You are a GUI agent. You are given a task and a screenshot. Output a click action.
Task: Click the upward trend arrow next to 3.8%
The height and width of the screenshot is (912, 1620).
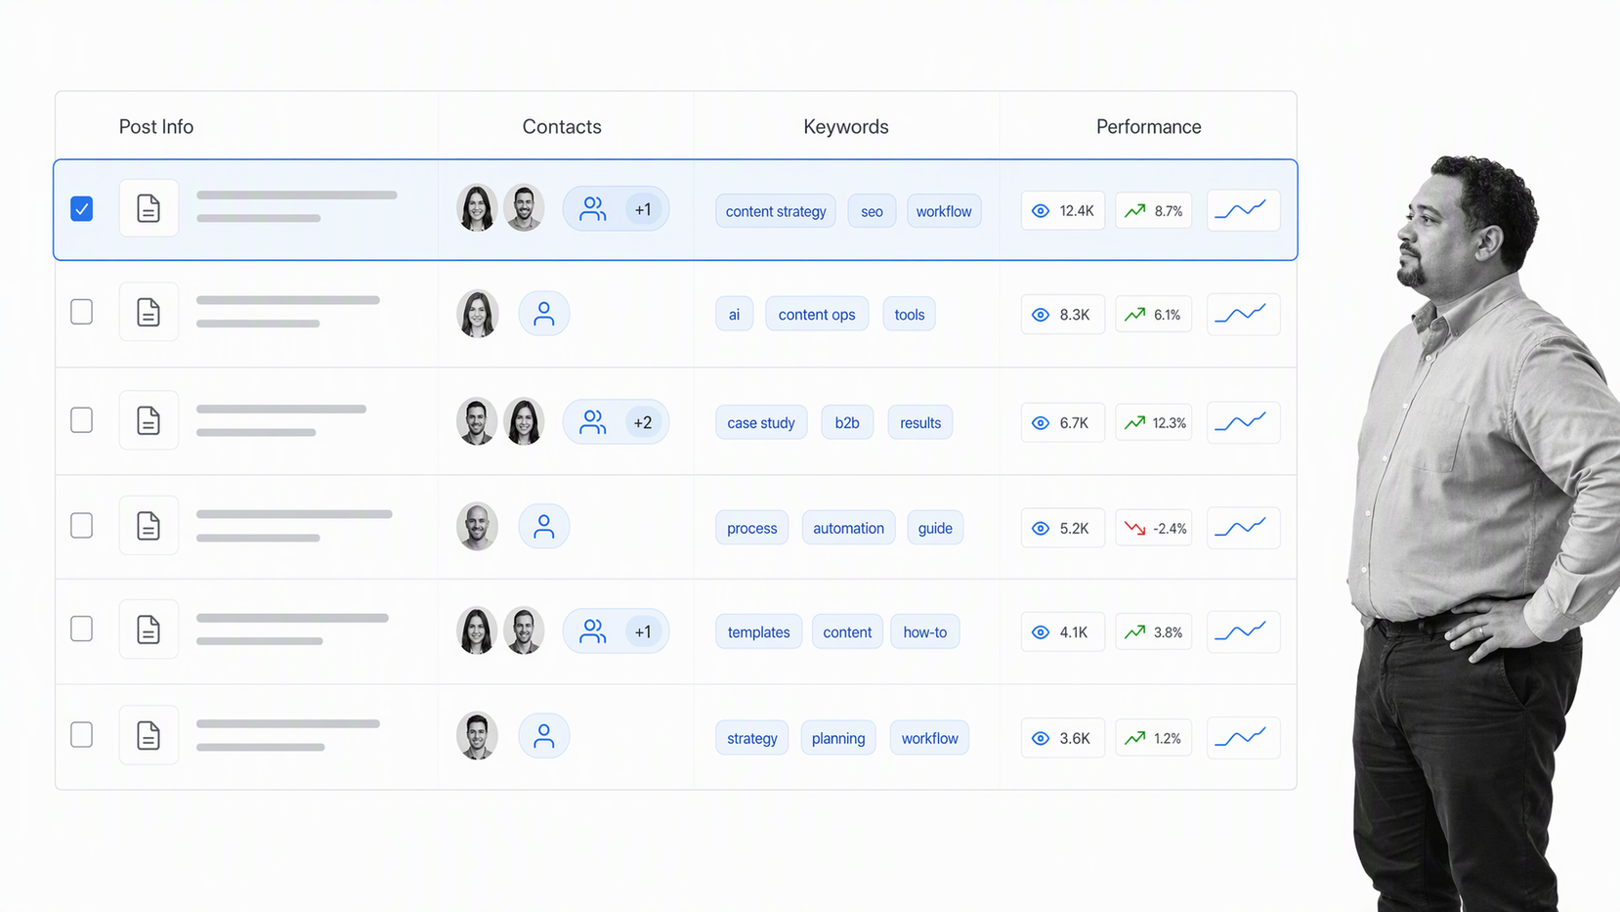click(1134, 631)
